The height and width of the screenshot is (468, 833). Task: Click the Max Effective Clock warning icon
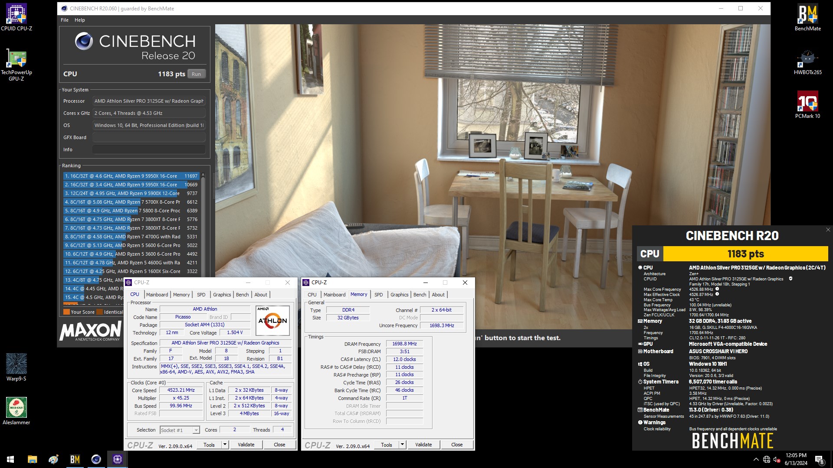tap(717, 294)
